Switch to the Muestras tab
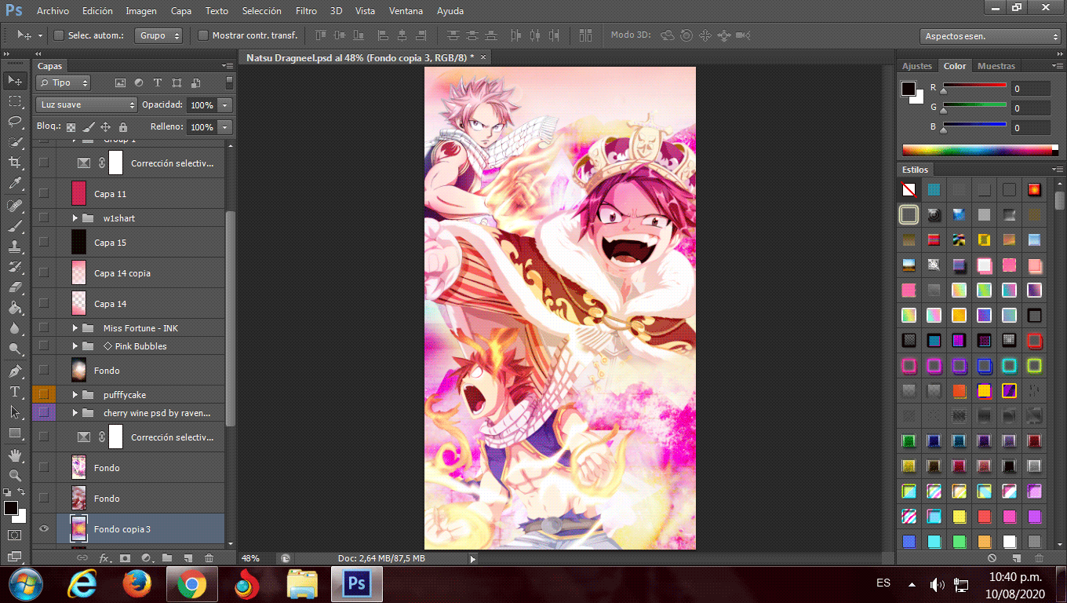 pos(996,66)
